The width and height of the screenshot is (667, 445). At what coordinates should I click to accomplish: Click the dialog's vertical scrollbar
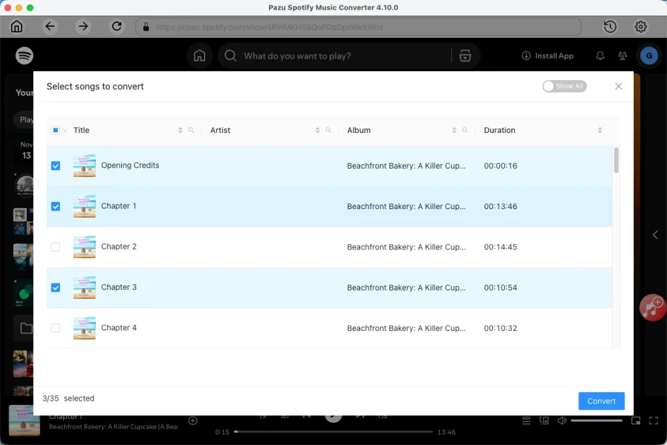click(x=616, y=160)
